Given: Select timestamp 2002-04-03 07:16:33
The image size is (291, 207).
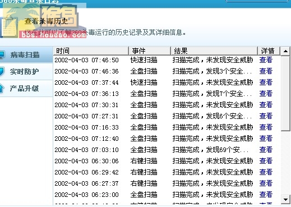Looking at the screenshot, I should [x=86, y=127].
